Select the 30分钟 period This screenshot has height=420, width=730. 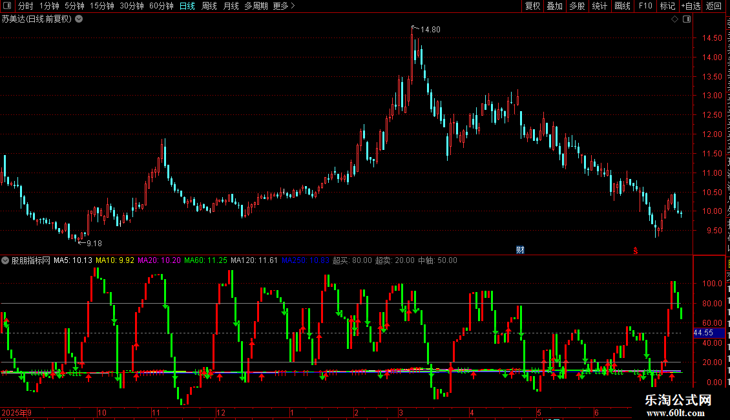[132, 6]
